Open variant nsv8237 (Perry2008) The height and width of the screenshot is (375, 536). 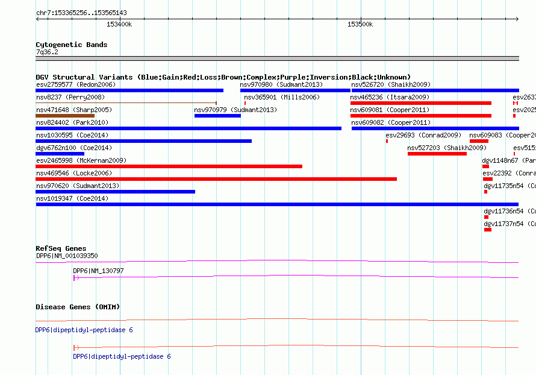pos(70,97)
